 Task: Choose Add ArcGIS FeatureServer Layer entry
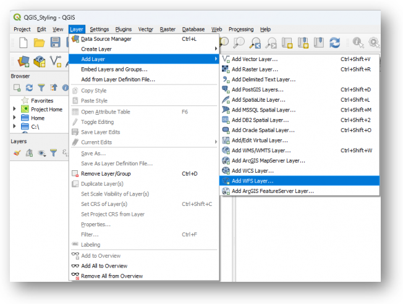(299, 191)
